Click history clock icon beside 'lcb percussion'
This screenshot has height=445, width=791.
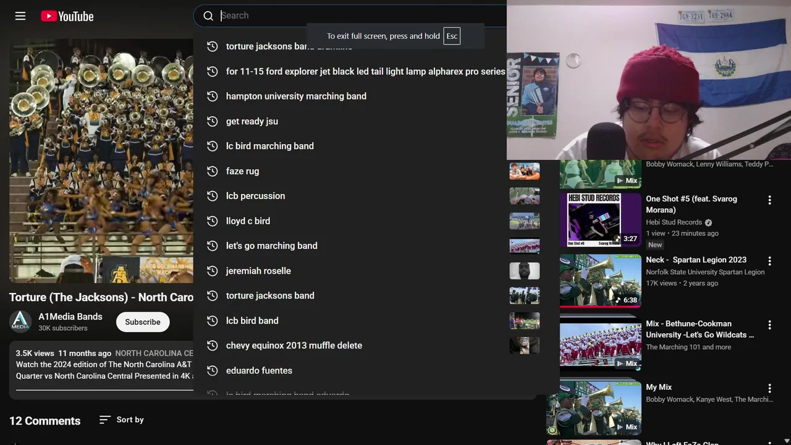[x=212, y=196]
